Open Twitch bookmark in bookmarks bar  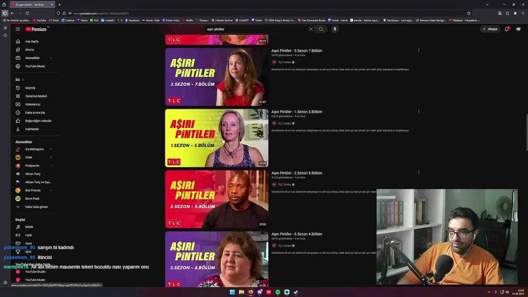(x=257, y=20)
